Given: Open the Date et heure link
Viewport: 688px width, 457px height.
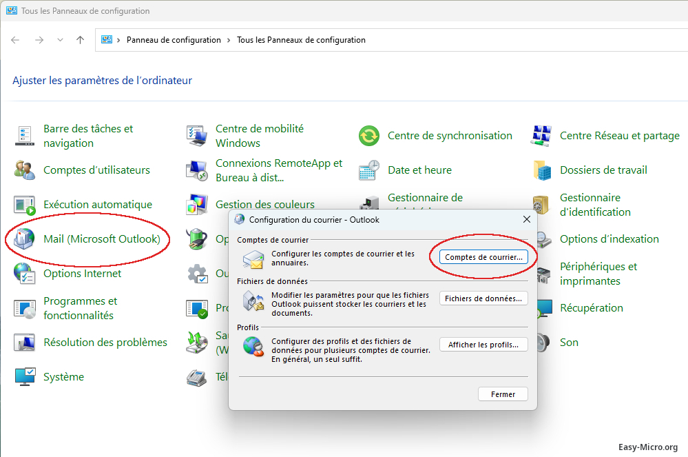Looking at the screenshot, I should coord(419,170).
